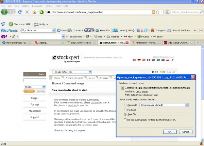The height and width of the screenshot is (146, 204).
Task: Reload the page with the blue refresh icon
Action: (20, 12)
